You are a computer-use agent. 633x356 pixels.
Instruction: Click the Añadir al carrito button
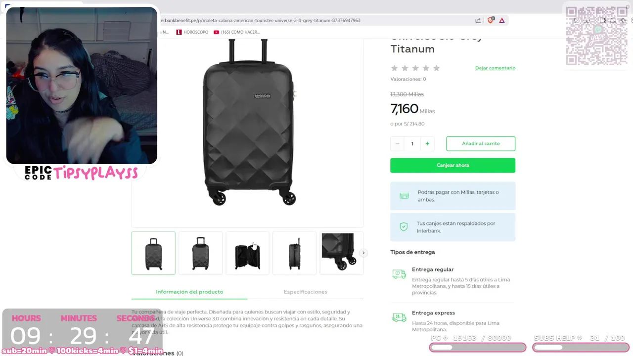pos(480,143)
